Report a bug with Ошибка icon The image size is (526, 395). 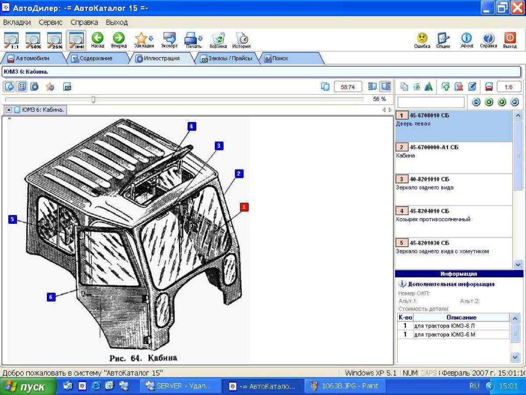[x=422, y=40]
